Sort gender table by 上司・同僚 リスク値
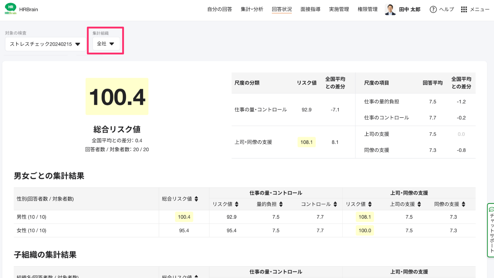The width and height of the screenshot is (494, 278). [x=370, y=204]
